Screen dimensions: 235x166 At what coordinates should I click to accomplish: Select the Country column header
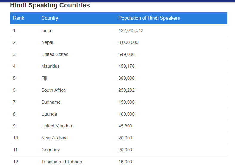tap(50, 18)
